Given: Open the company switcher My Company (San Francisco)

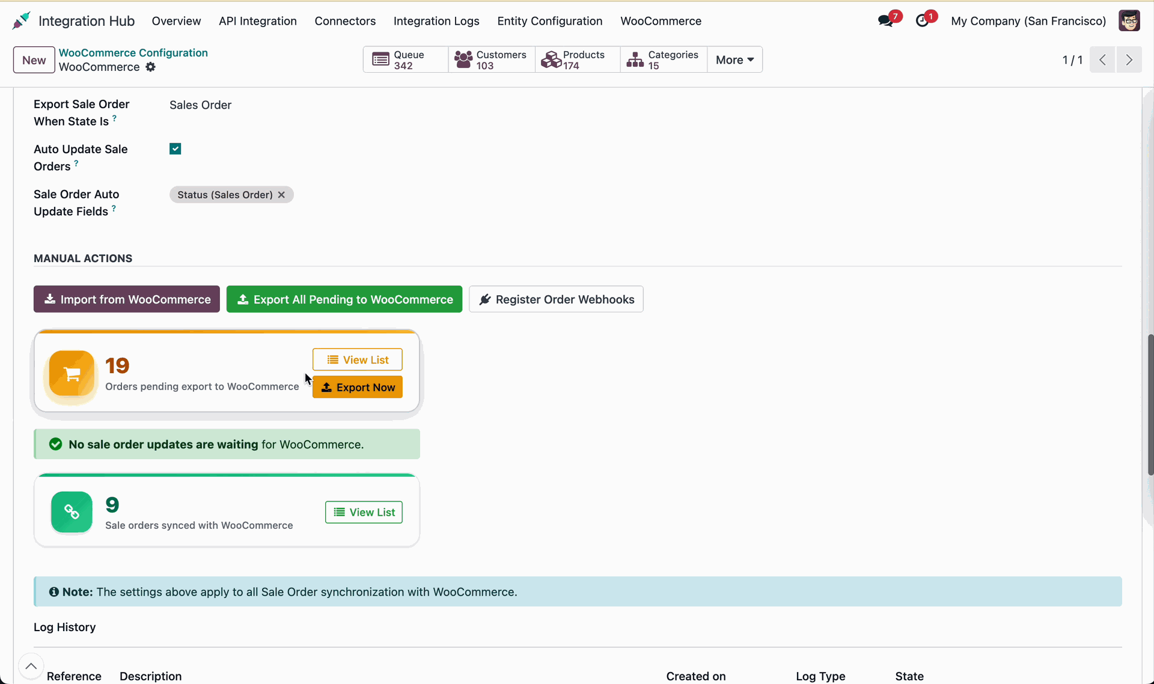Looking at the screenshot, I should (1028, 21).
